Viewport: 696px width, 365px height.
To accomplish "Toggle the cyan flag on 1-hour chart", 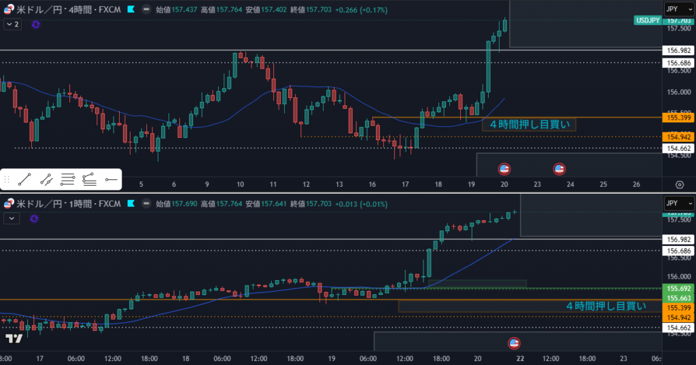I will [130, 203].
